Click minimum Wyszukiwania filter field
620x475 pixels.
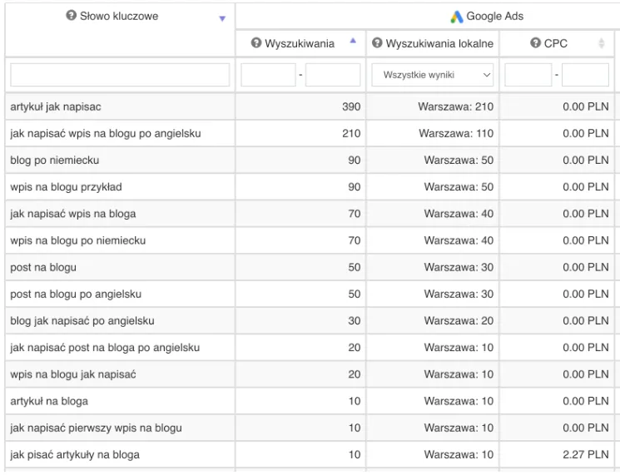(268, 75)
